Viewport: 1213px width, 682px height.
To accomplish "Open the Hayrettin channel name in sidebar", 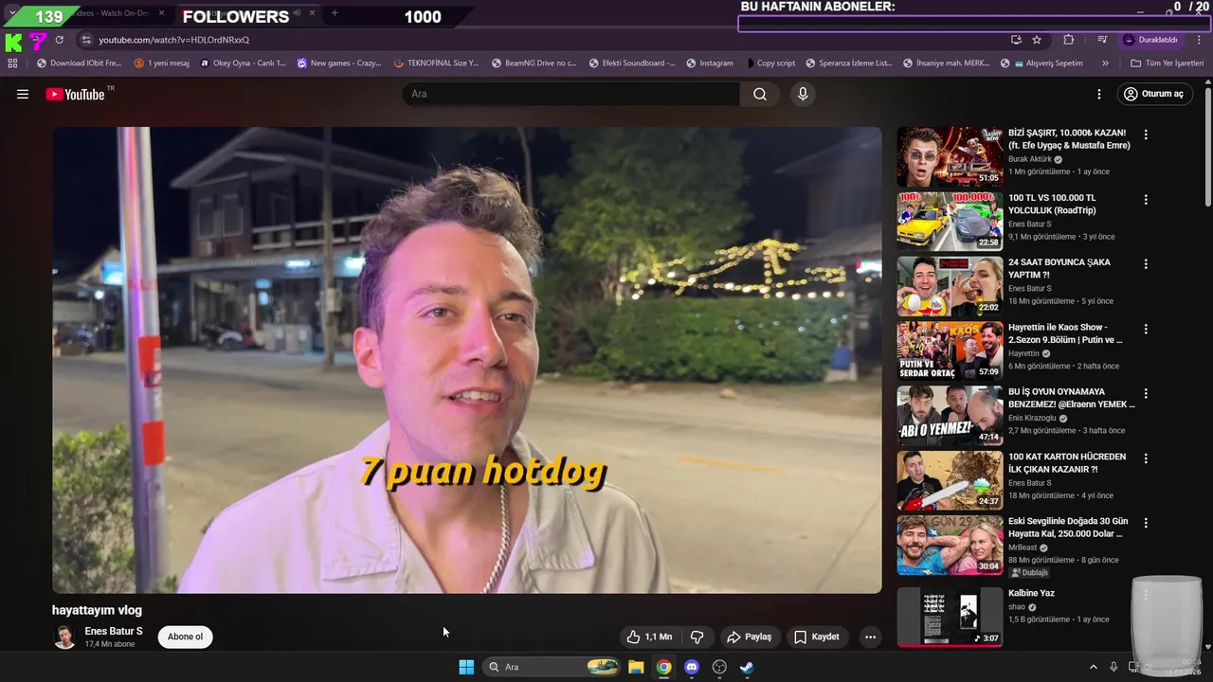I will pyautogui.click(x=1023, y=353).
